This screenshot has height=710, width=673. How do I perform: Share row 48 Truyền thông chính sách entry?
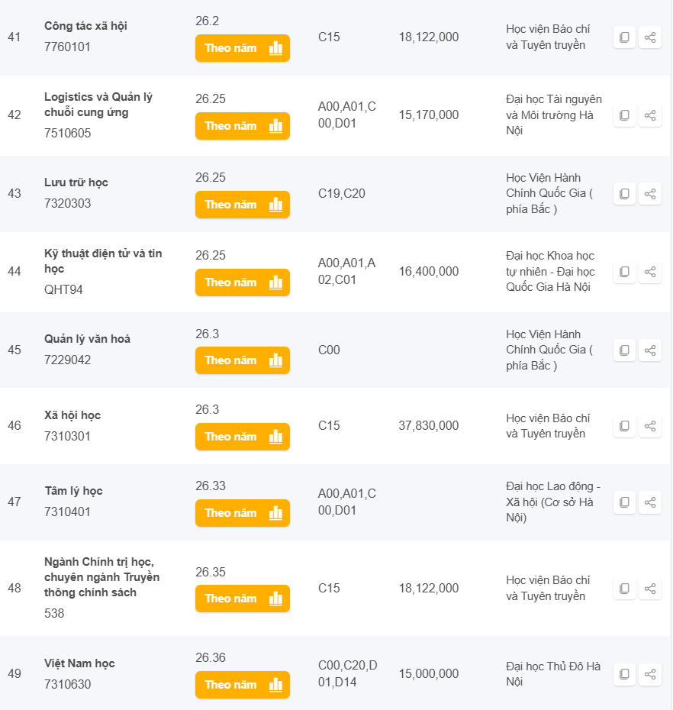click(650, 589)
